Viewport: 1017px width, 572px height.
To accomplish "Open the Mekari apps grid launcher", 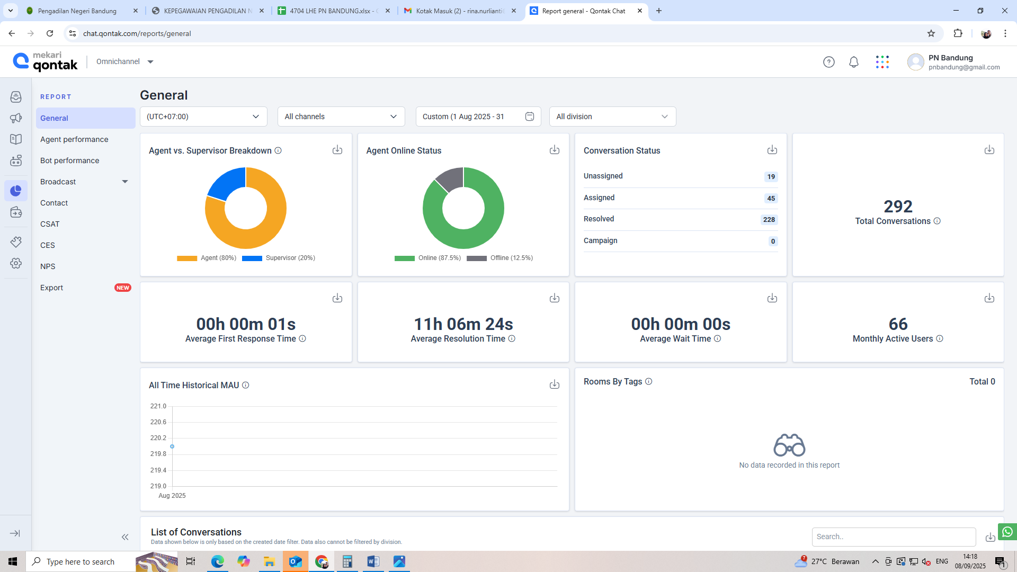I will pos(882,62).
